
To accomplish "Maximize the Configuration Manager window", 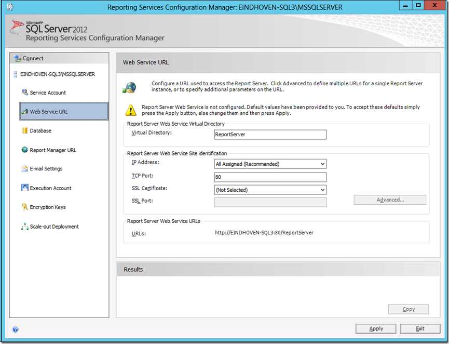I will (x=418, y=5).
